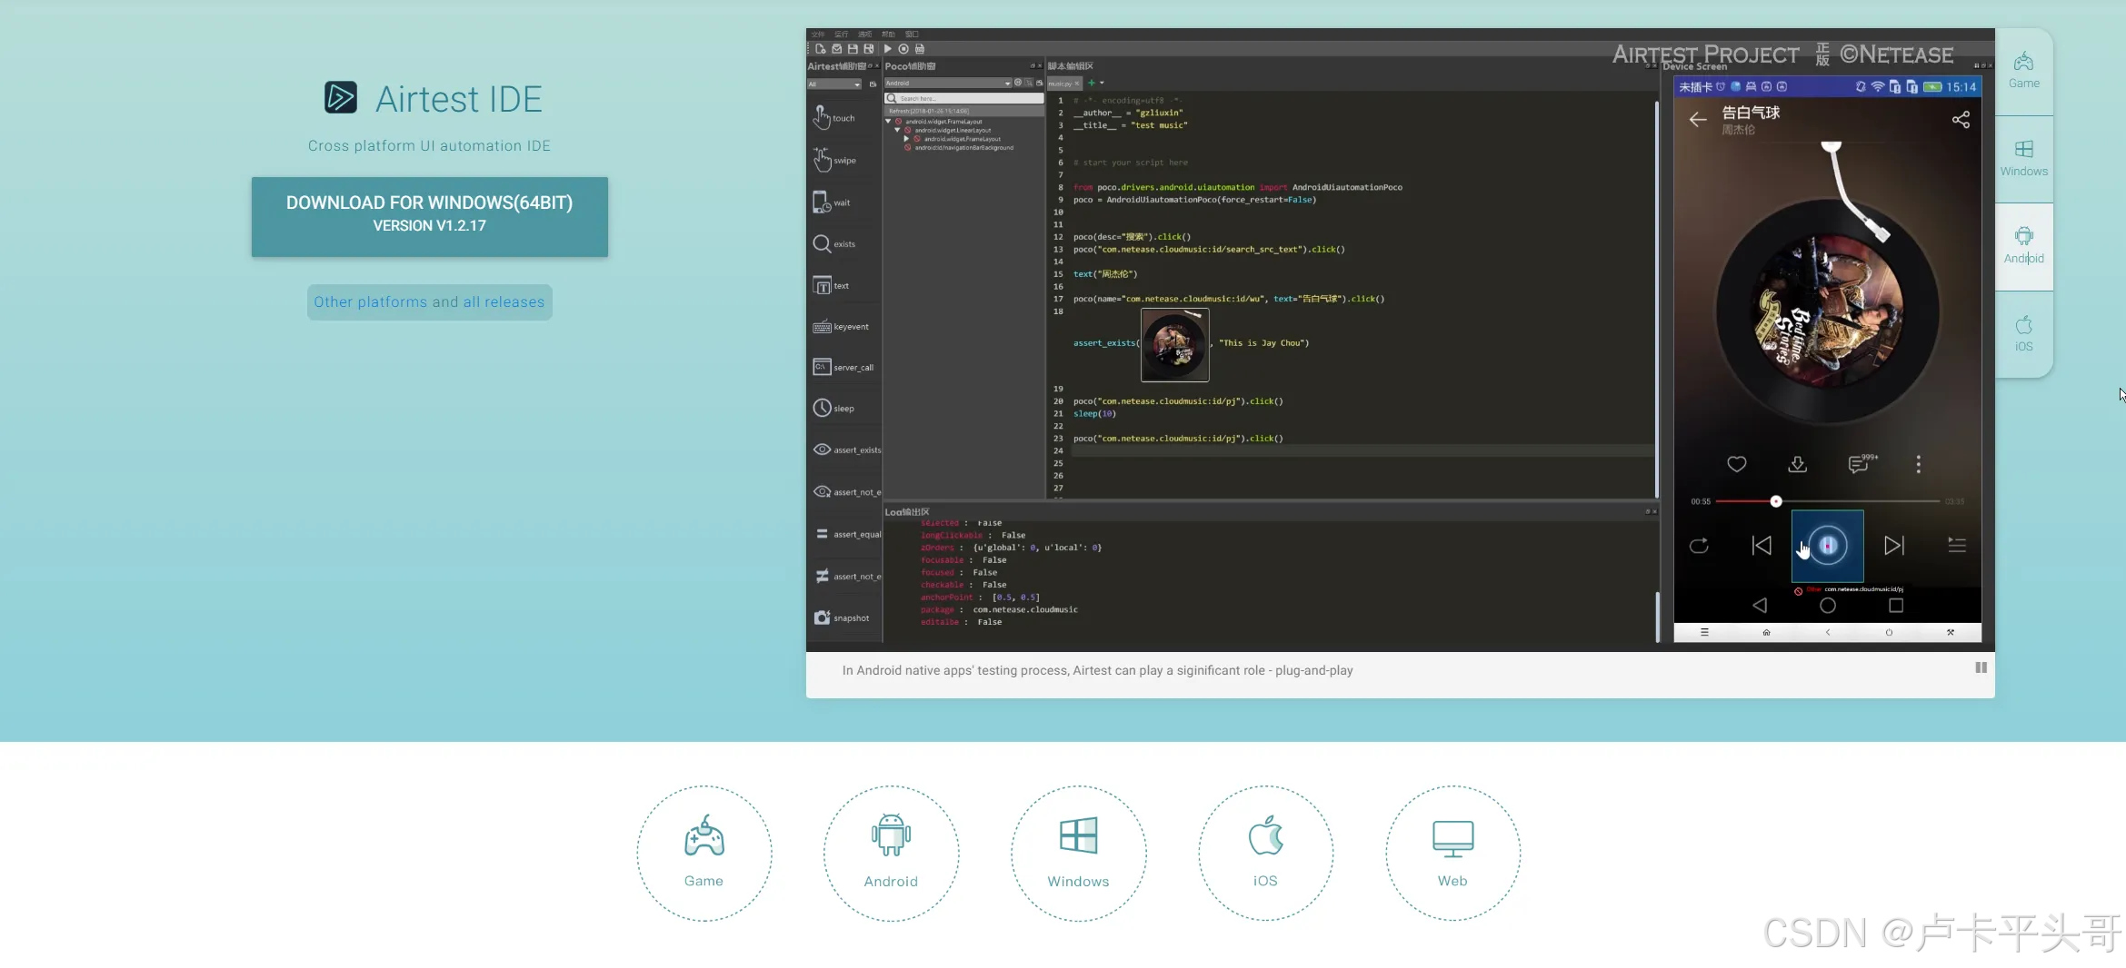Click the song progress slider knob
2126x968 pixels.
point(1775,501)
